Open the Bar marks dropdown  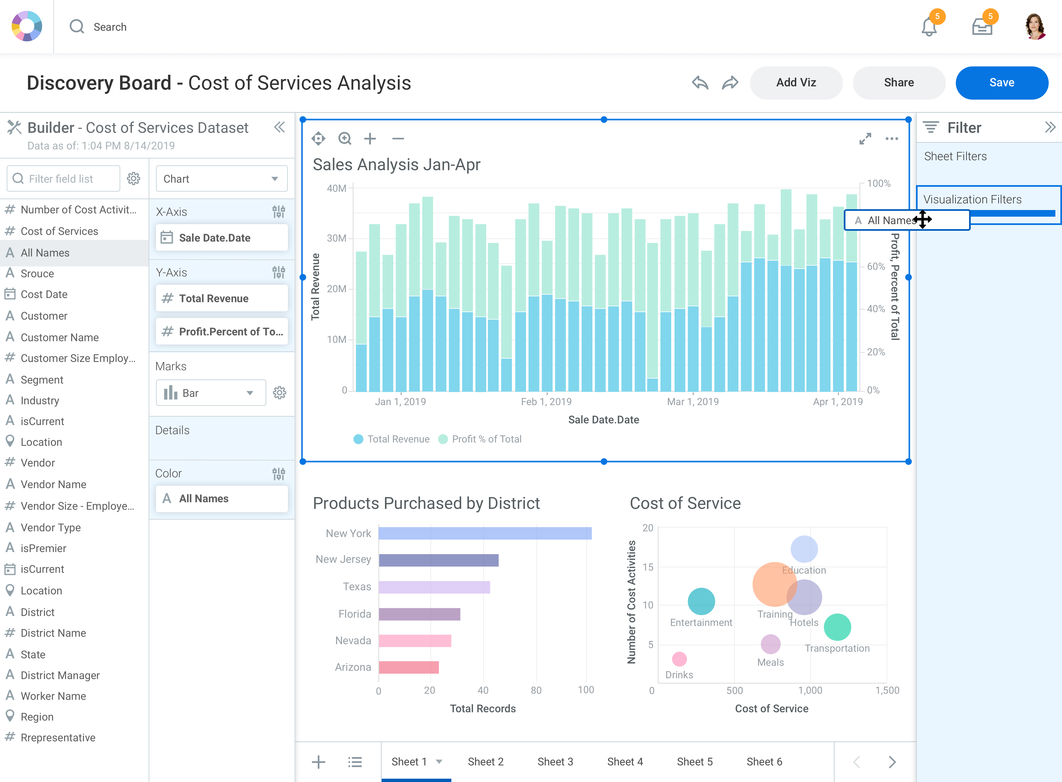[x=210, y=393]
